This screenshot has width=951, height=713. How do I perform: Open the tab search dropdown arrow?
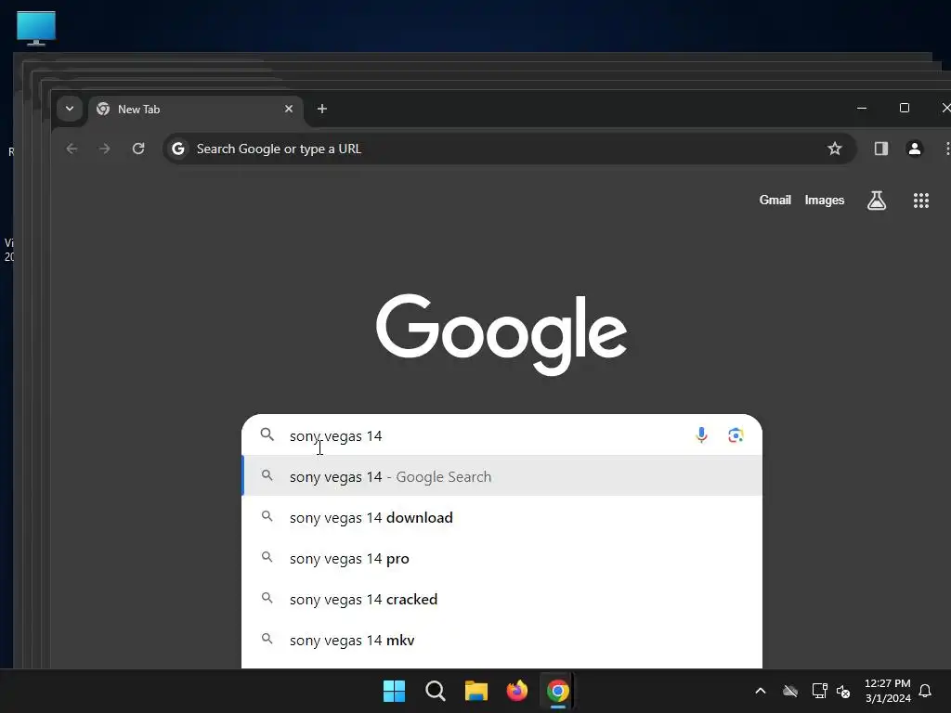(69, 110)
